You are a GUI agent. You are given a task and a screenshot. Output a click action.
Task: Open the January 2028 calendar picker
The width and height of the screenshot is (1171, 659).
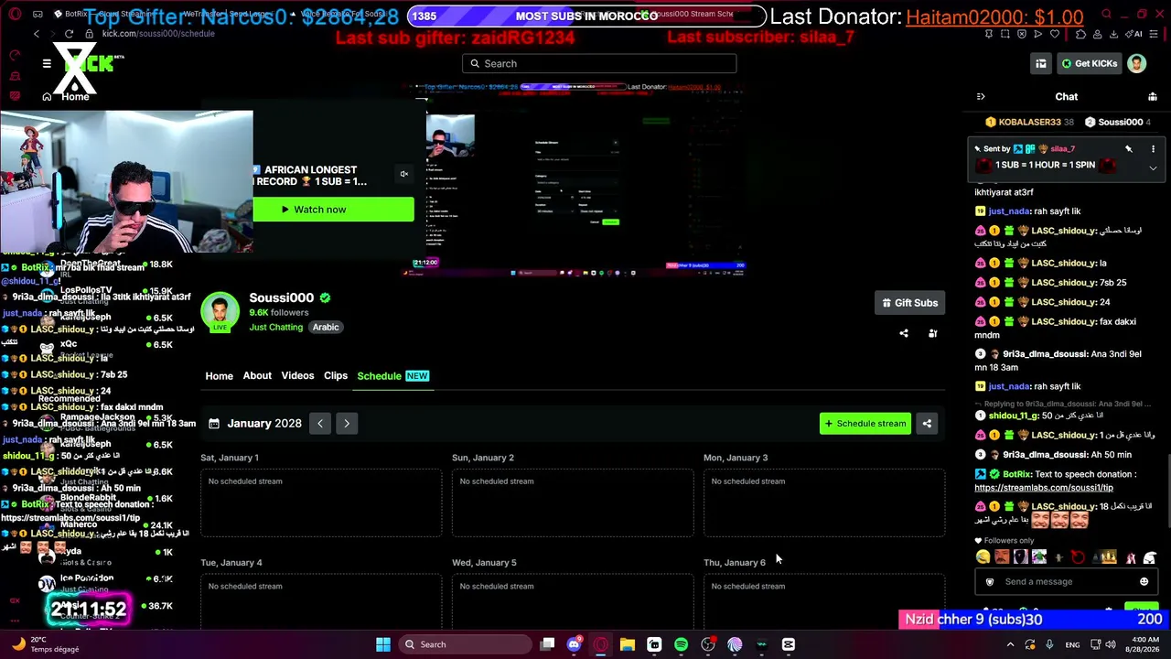(255, 423)
